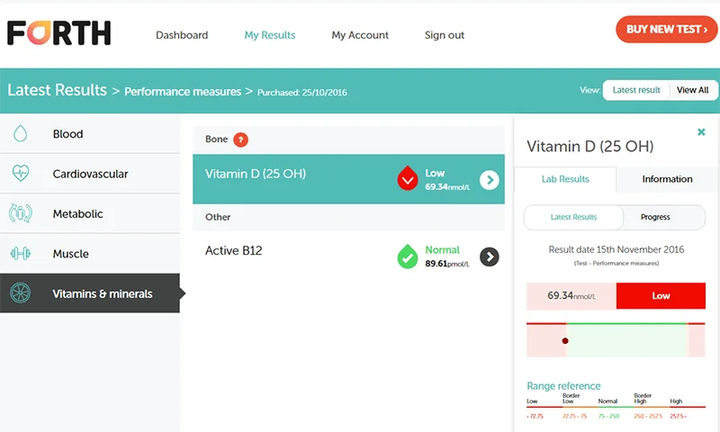This screenshot has height=432, width=720.
Task: Click the red Bone help question mark
Action: coord(240,139)
